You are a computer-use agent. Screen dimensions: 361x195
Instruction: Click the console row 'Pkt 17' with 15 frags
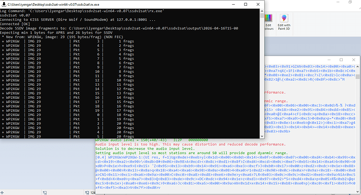click(68, 102)
